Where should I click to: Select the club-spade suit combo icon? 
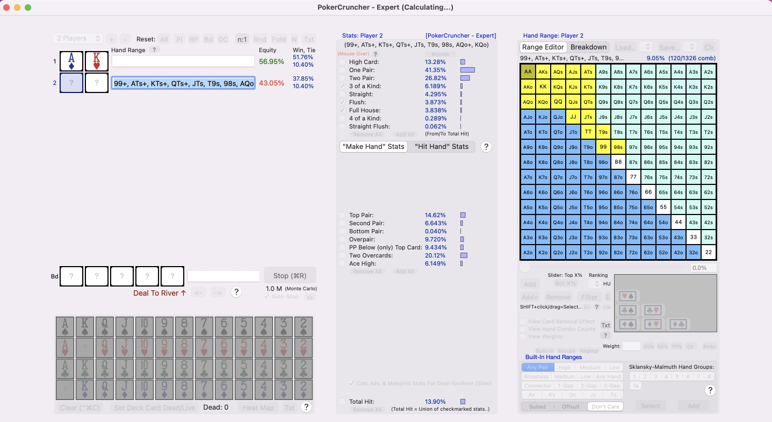(x=627, y=310)
